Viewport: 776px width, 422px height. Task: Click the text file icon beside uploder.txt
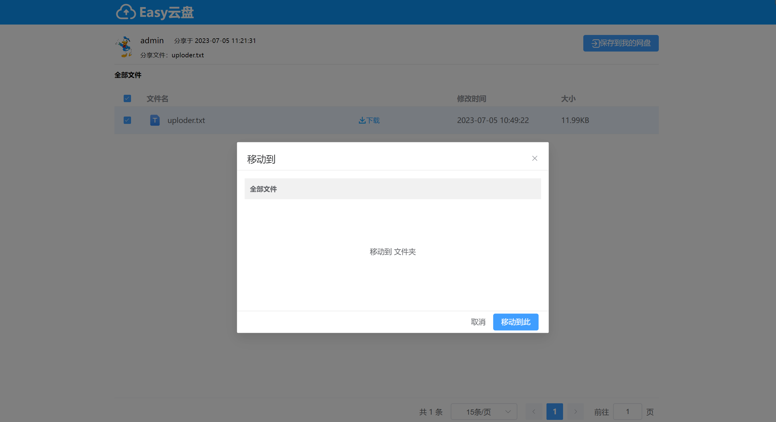pyautogui.click(x=155, y=120)
